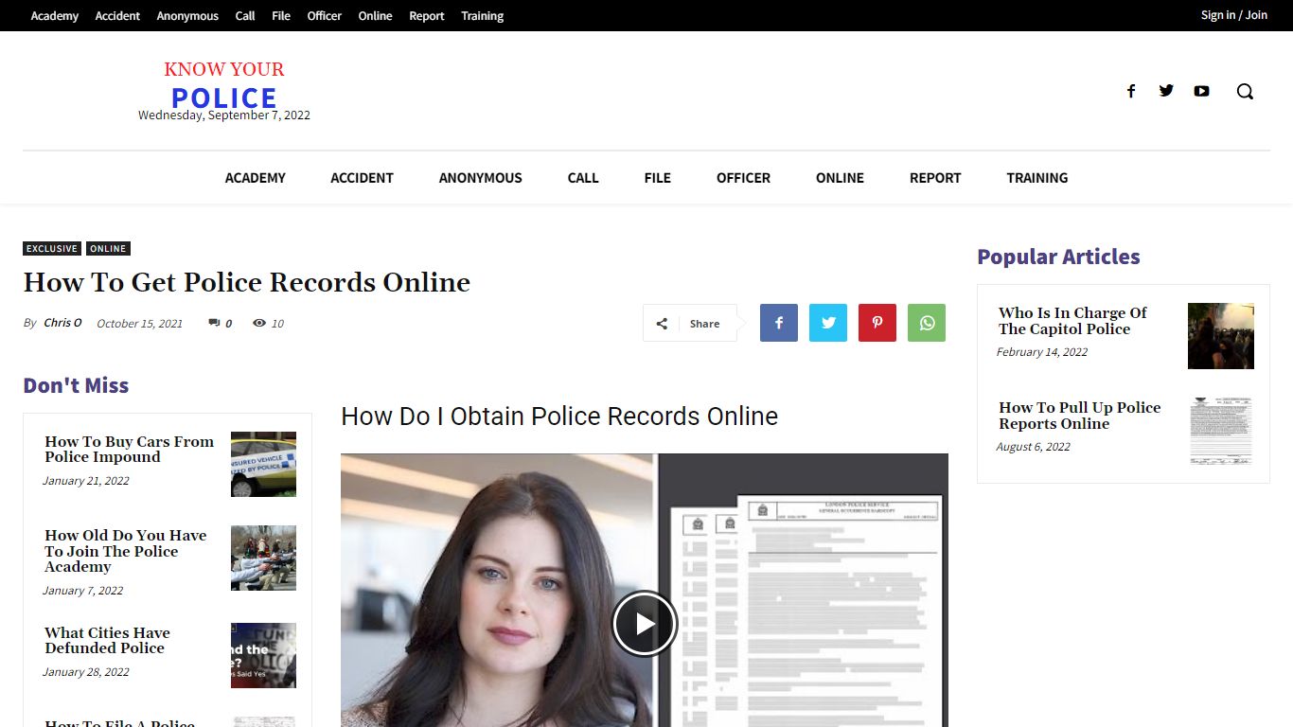Open the Facebook page icon in header
The height and width of the screenshot is (727, 1293).
(x=1131, y=91)
